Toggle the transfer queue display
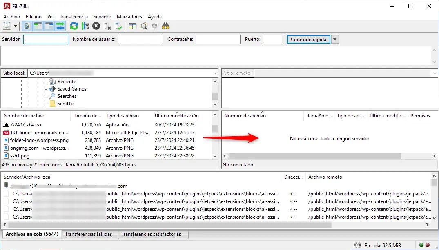 coord(60,26)
